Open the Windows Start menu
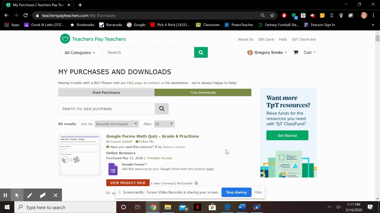Screen dimensions: 380x213 (7, 207)
